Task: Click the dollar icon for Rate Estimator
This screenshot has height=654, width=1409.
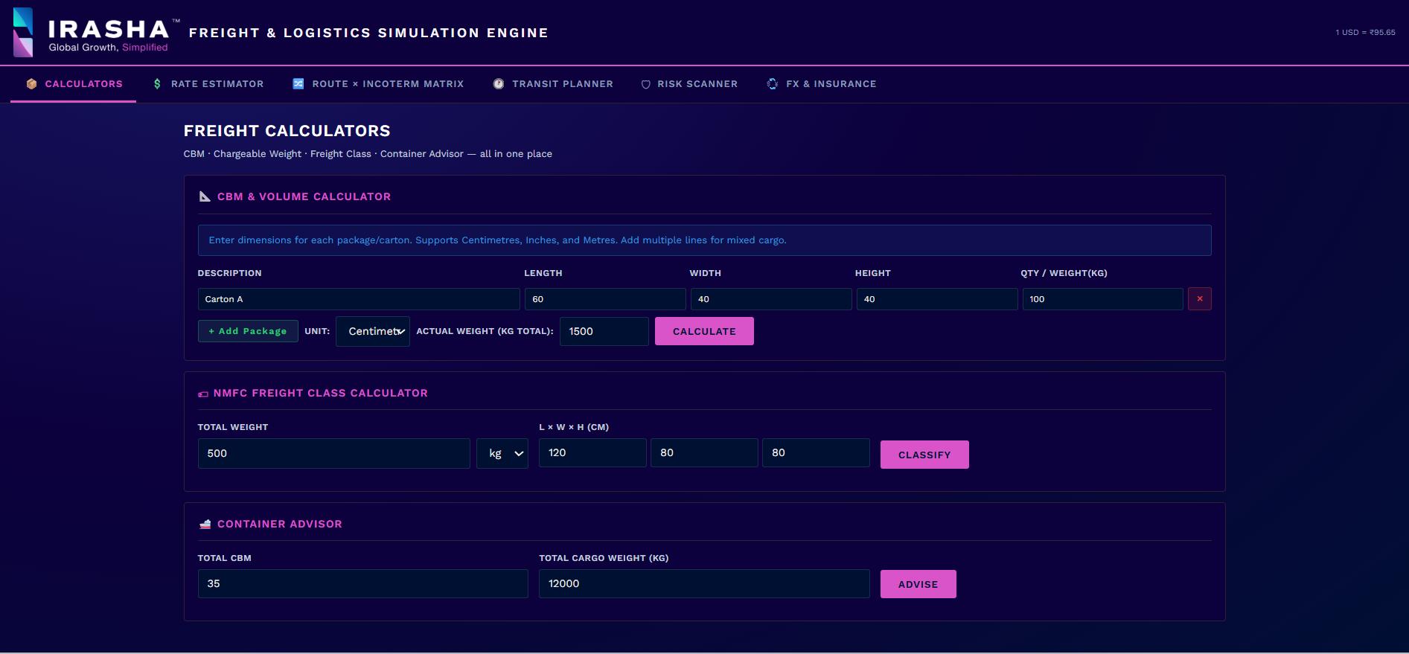Action: point(157,84)
